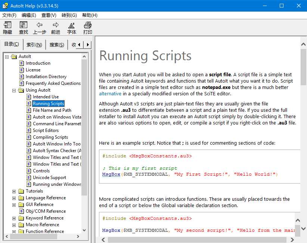Expand the Macro Reference tree node
This screenshot has width=307, height=243.
14,225
